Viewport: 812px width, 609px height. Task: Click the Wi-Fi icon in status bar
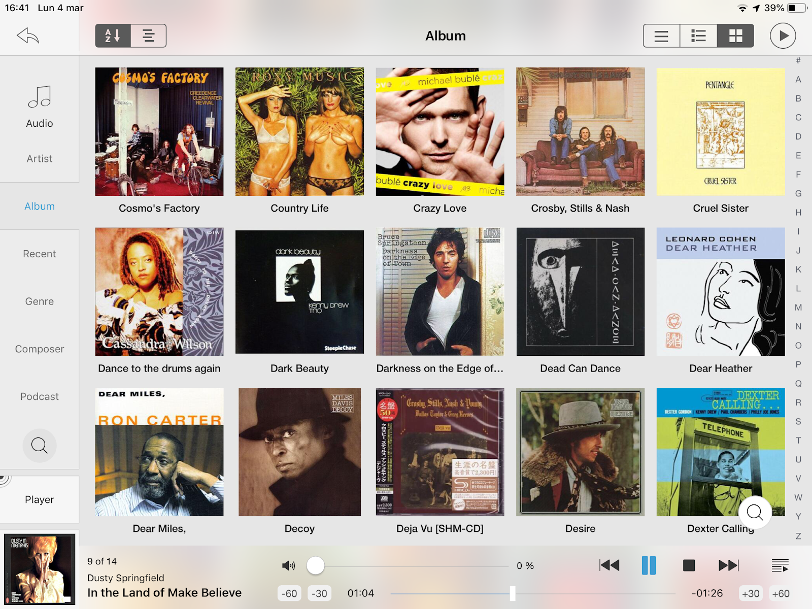point(742,8)
